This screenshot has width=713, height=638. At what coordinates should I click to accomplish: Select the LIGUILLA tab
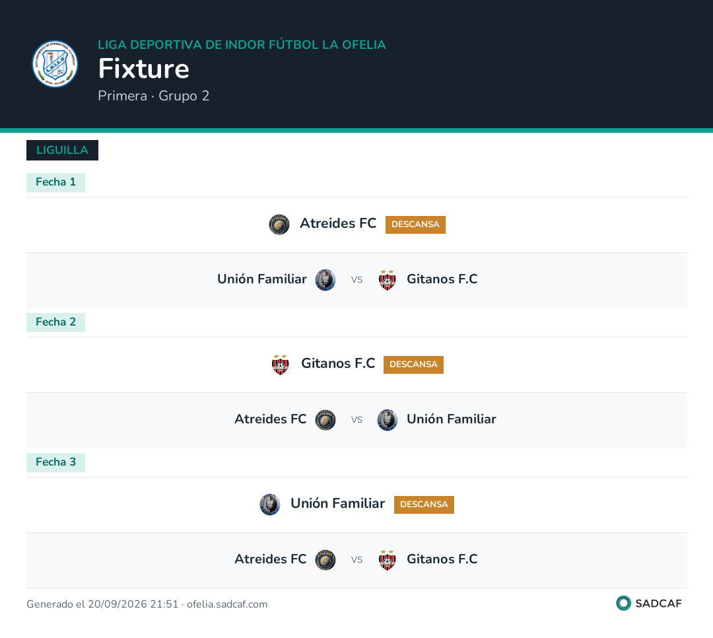pos(62,150)
